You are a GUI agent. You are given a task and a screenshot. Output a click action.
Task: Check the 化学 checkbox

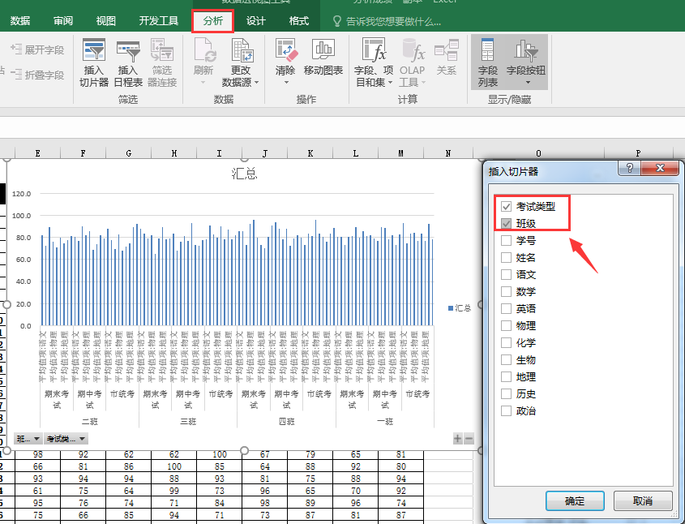[x=507, y=342]
